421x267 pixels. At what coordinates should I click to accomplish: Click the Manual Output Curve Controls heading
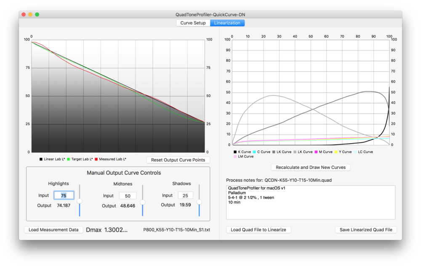[x=124, y=173]
